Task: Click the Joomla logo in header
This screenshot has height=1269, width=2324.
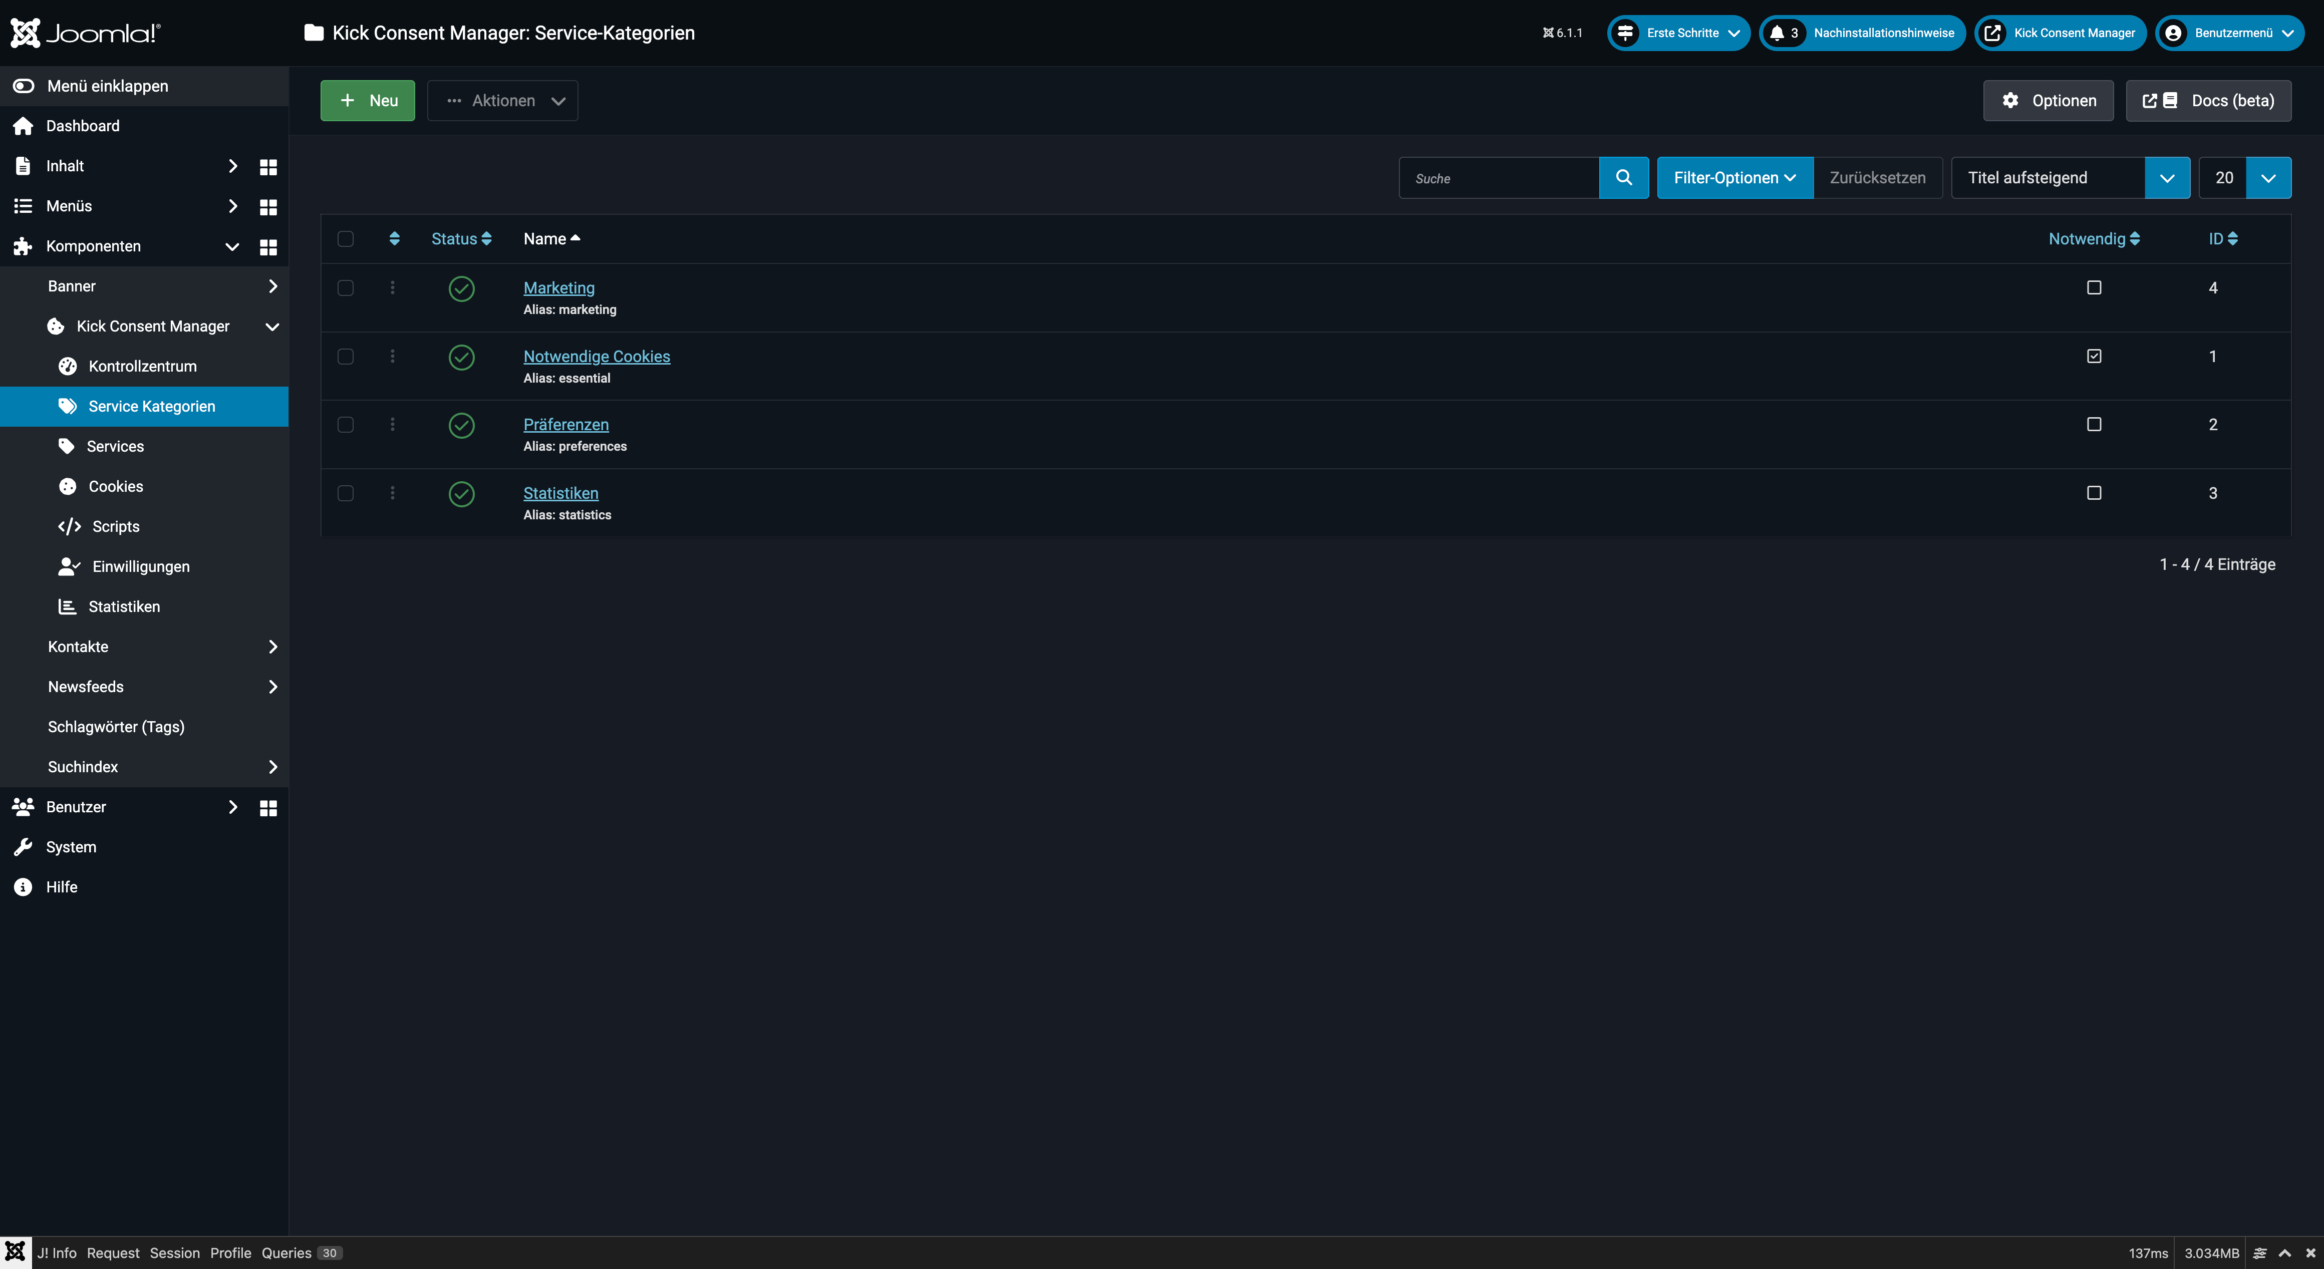Action: click(x=86, y=33)
